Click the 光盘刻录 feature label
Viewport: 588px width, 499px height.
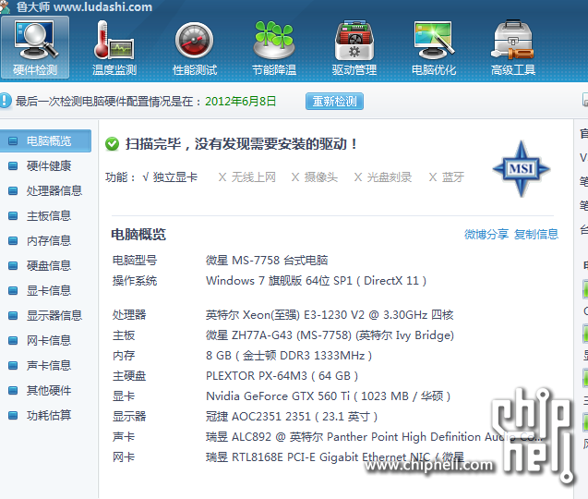point(389,177)
